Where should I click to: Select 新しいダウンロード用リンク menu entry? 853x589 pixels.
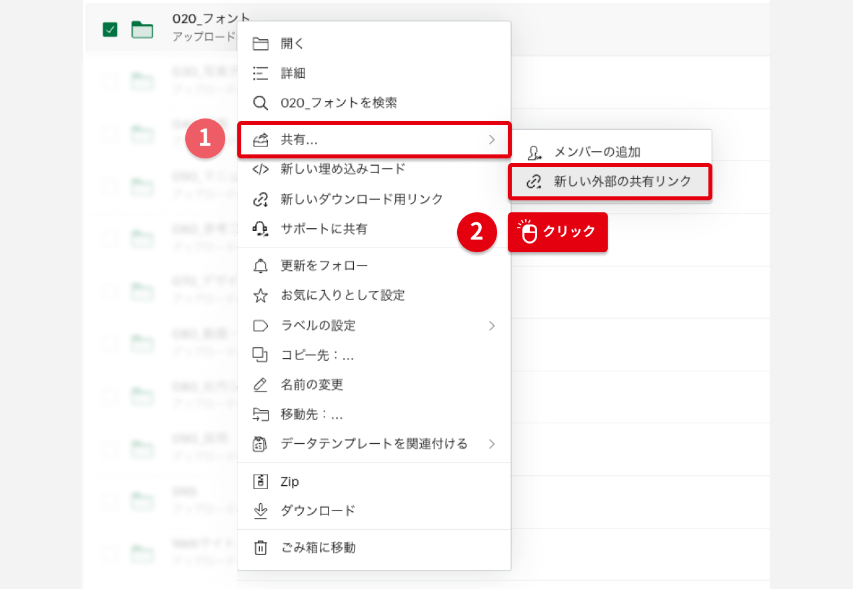362,199
